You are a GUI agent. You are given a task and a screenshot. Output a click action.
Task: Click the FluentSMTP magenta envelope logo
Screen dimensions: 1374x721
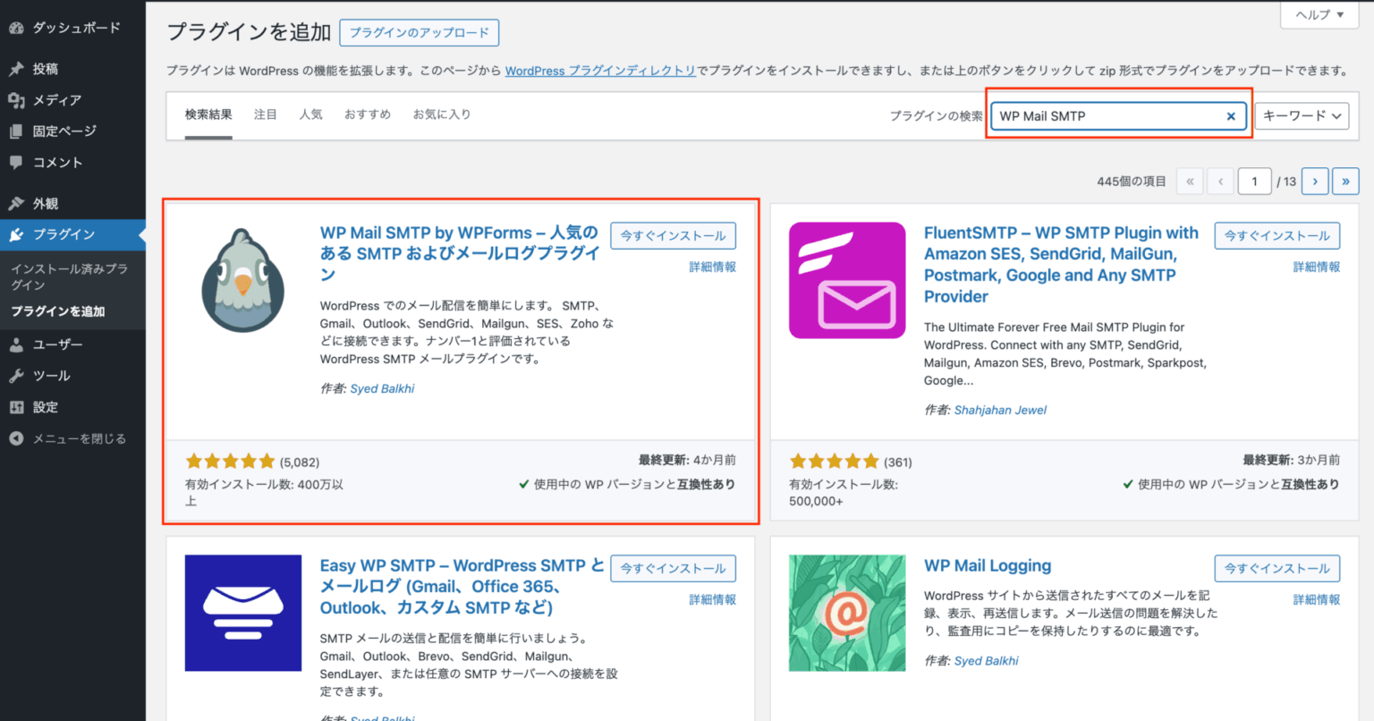tap(847, 280)
